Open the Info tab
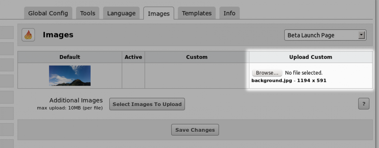 click(229, 13)
